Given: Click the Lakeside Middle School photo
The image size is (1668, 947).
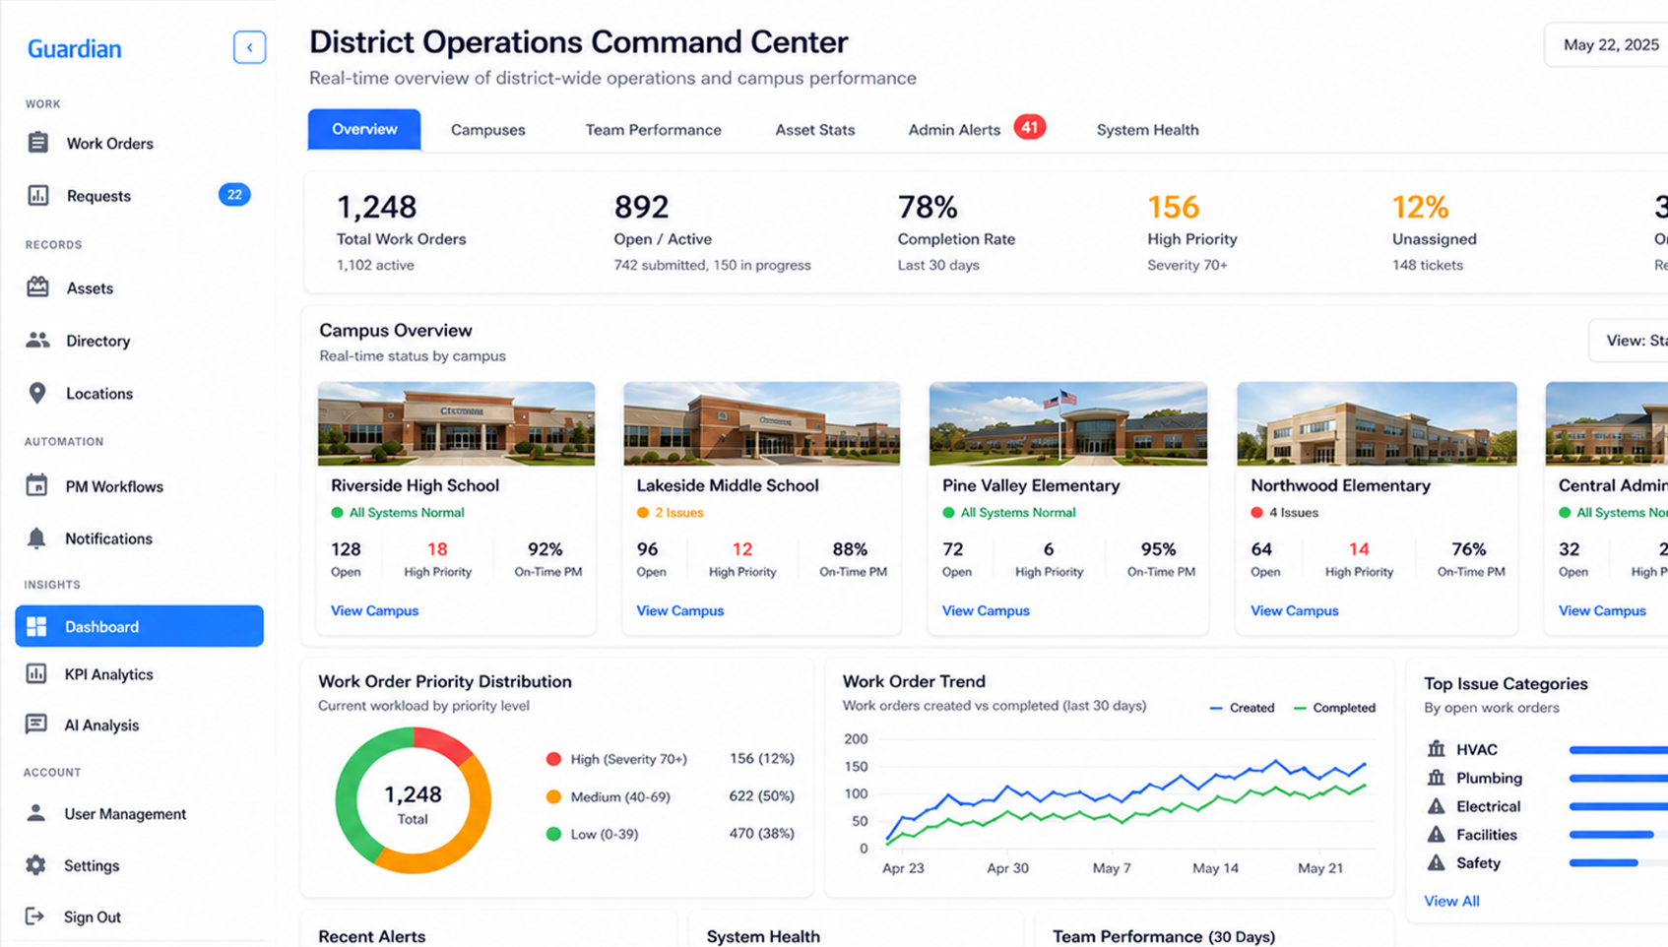Looking at the screenshot, I should (x=761, y=423).
